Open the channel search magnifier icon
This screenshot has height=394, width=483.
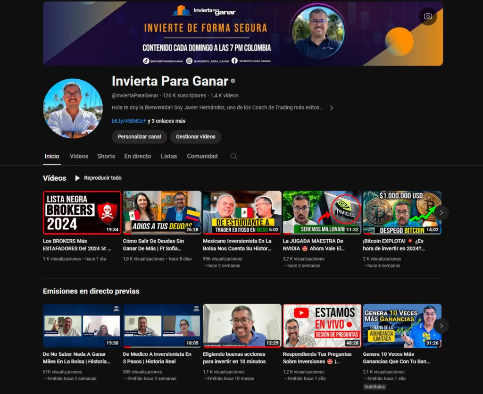234,157
